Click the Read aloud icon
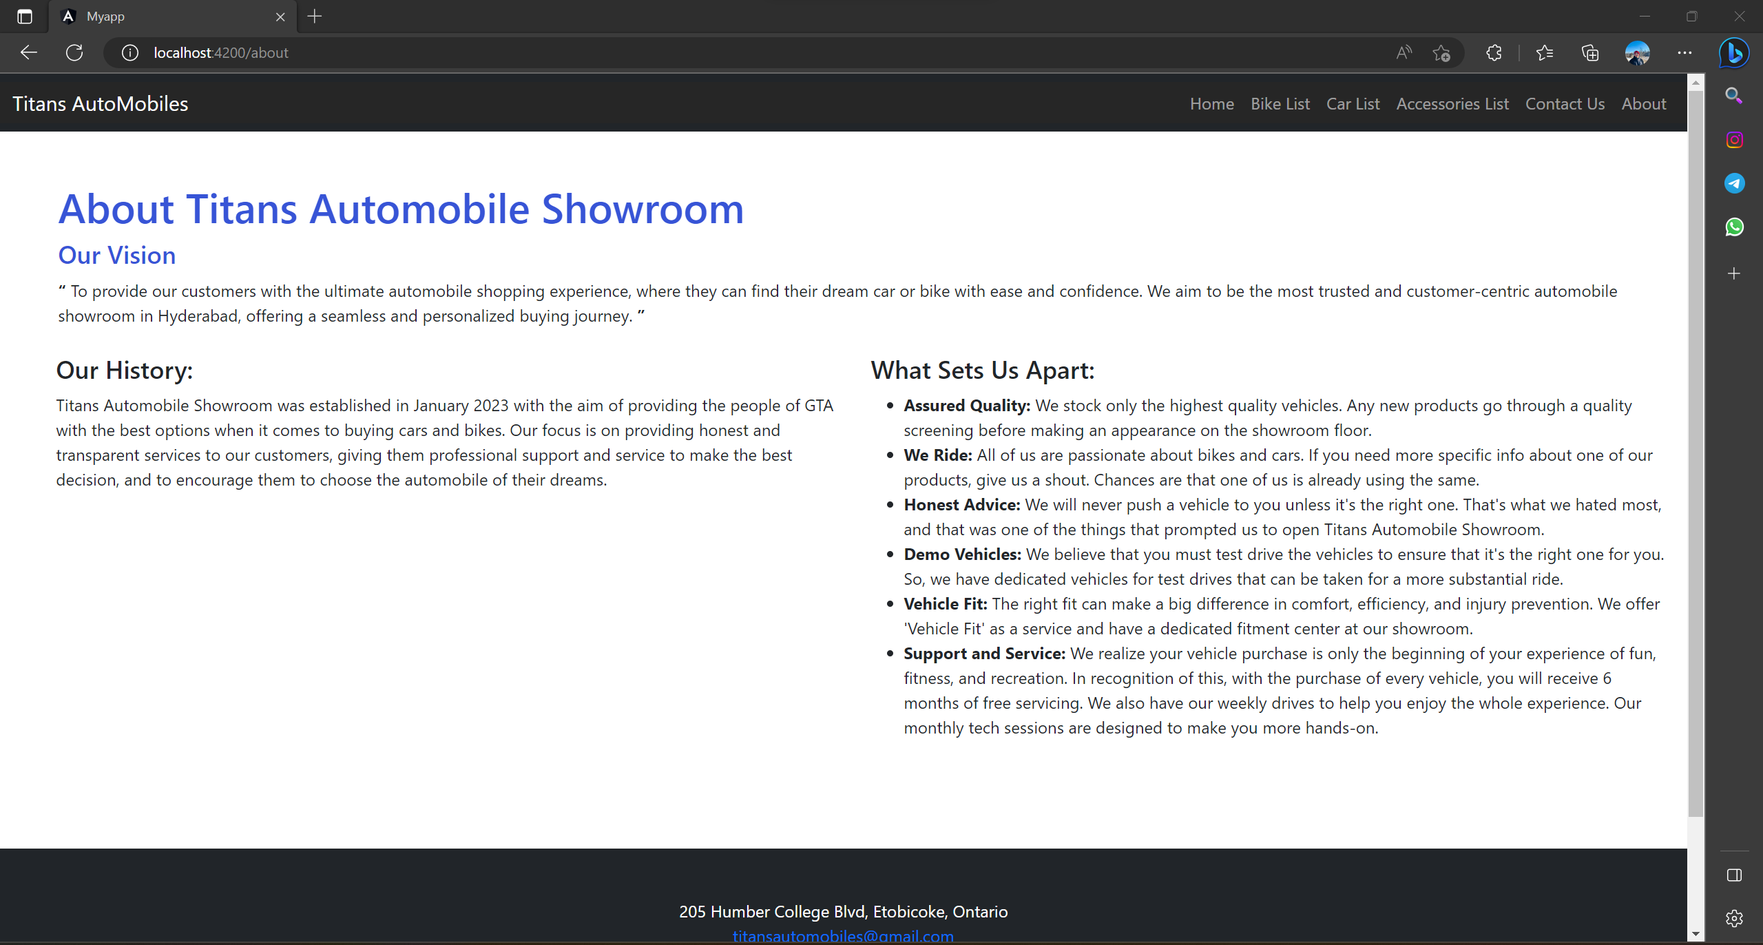Viewport: 1763px width, 945px height. click(1404, 53)
